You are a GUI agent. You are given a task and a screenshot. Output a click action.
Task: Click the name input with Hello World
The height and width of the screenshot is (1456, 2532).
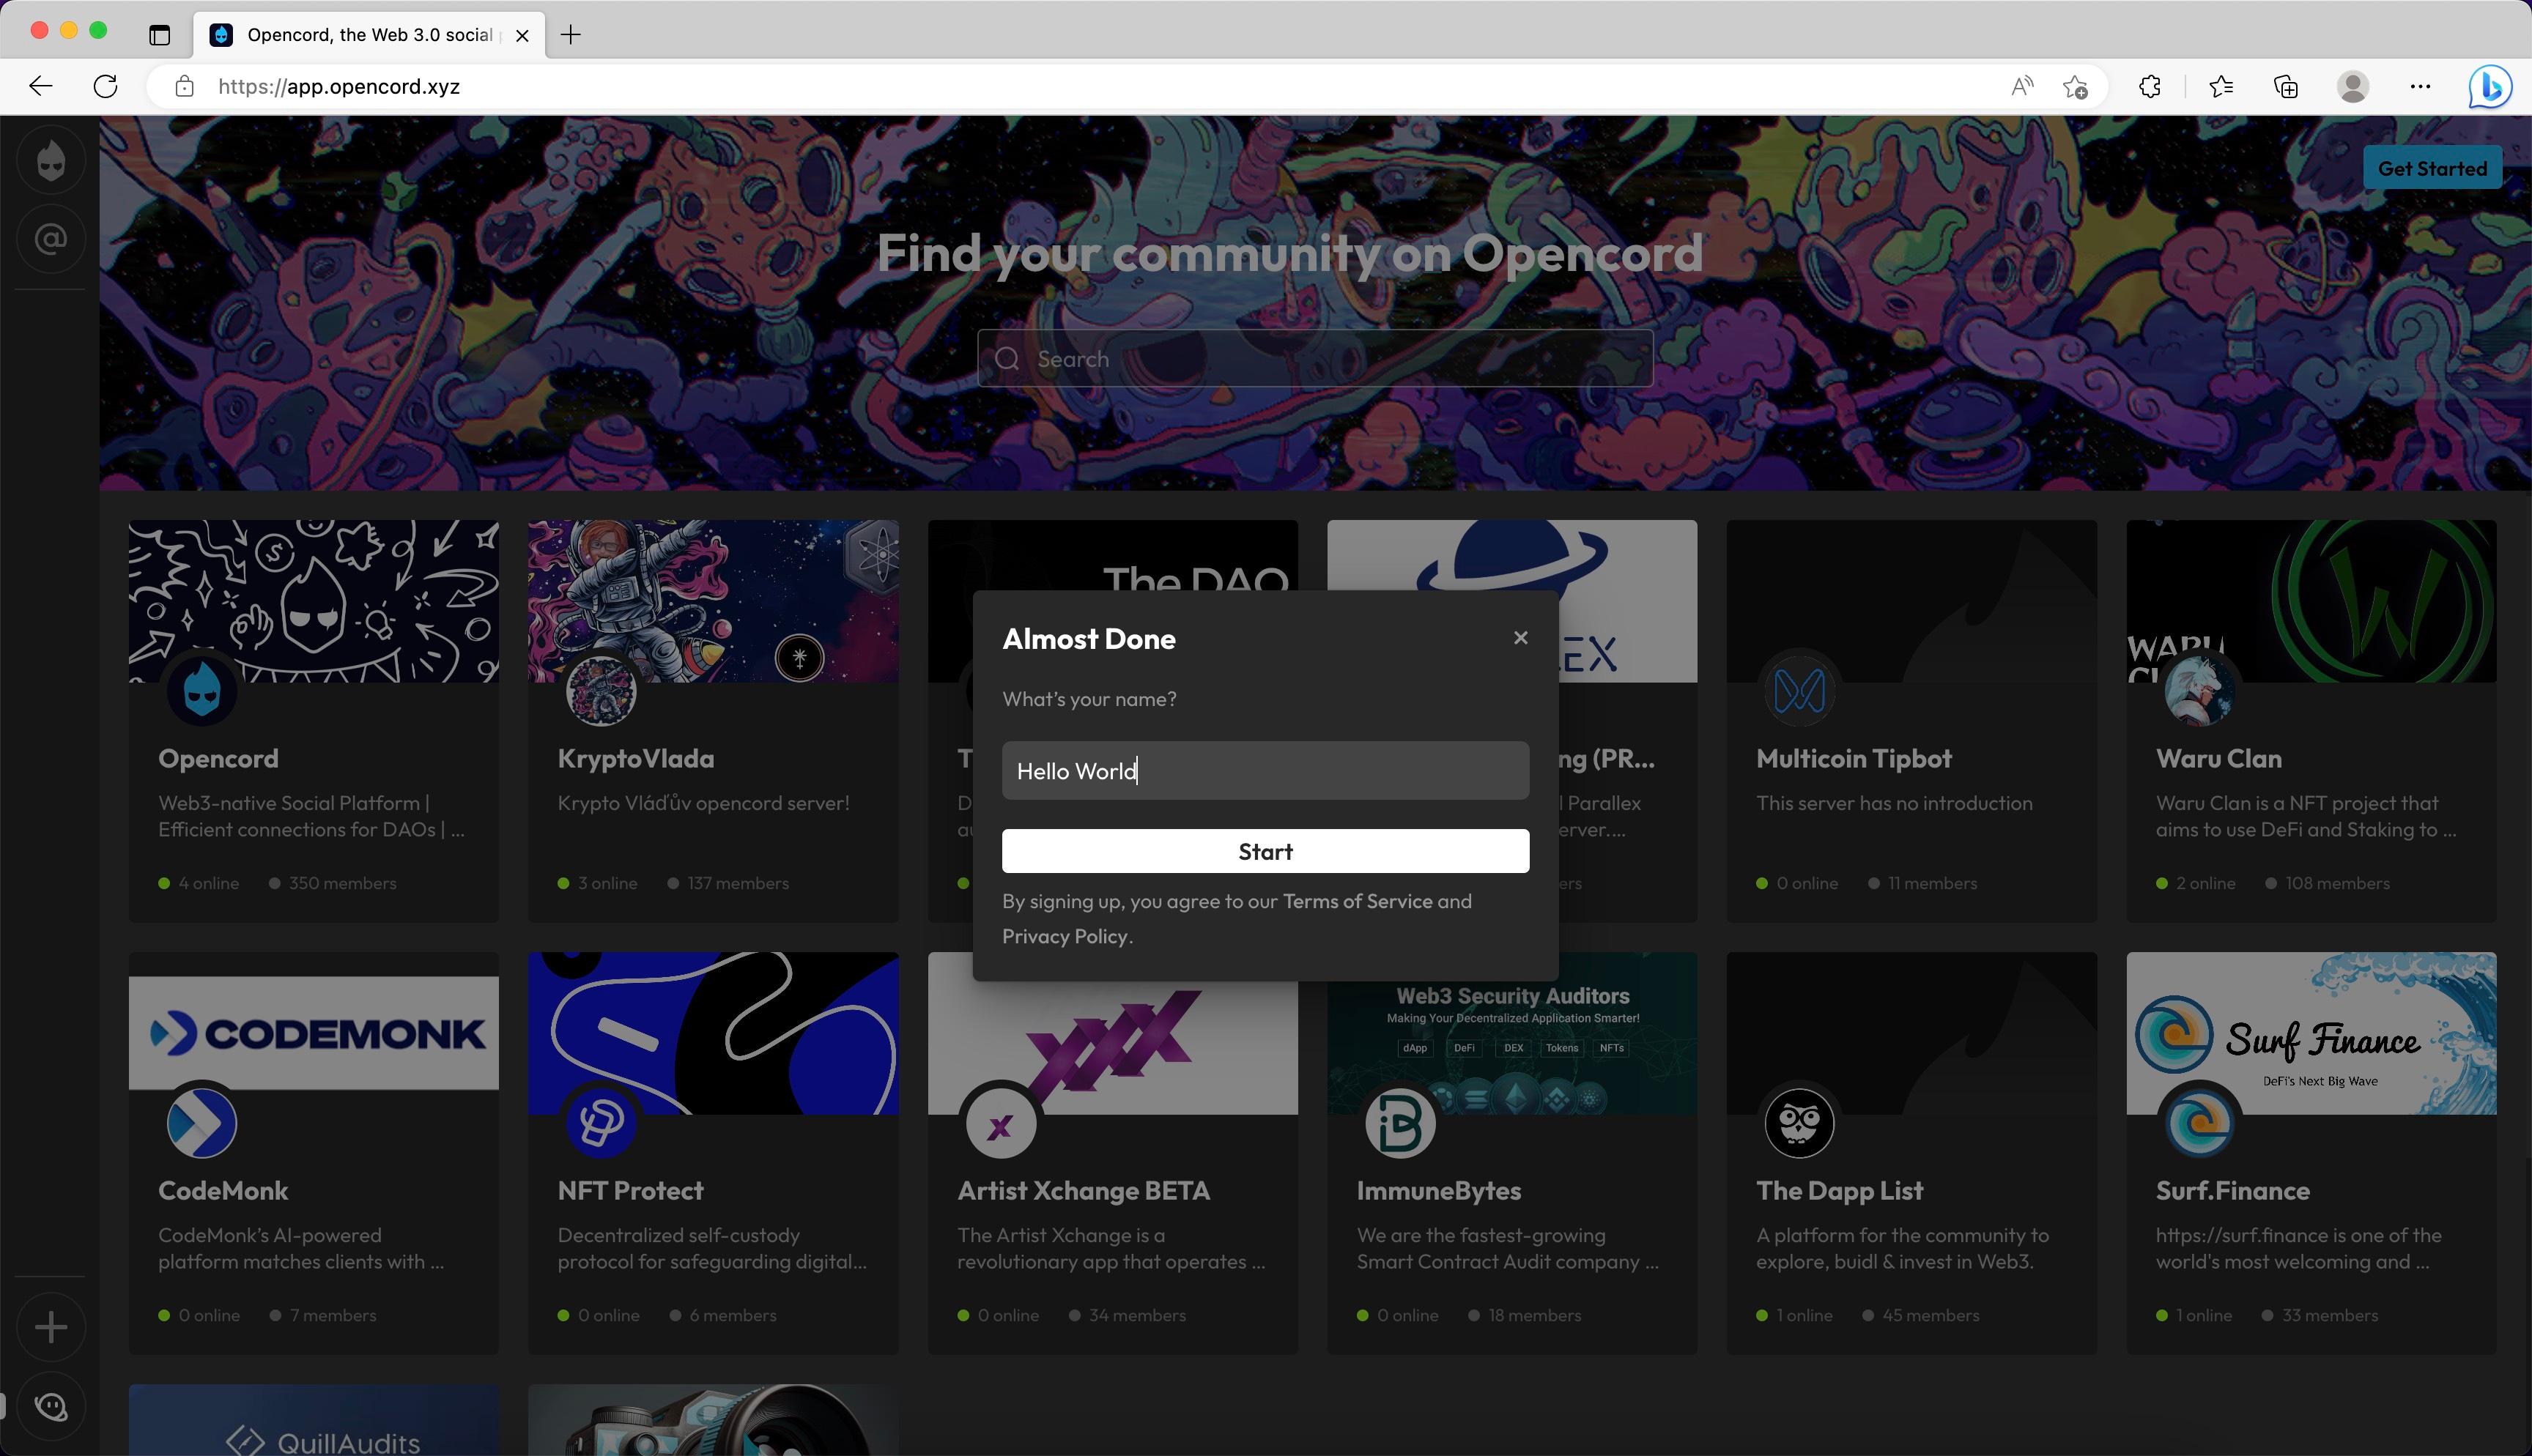1265,770
